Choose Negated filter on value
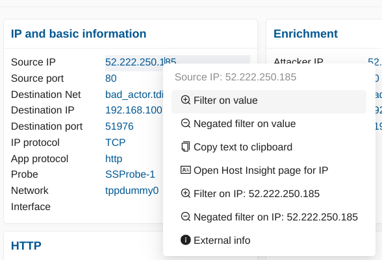Image resolution: width=382 pixels, height=260 pixels. [x=269, y=124]
